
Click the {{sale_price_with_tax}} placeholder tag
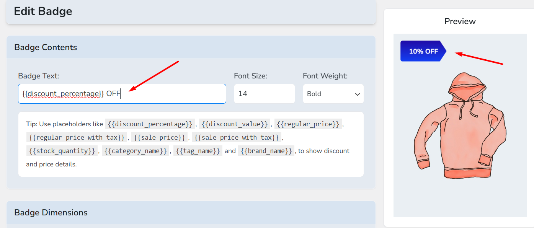tap(237, 137)
